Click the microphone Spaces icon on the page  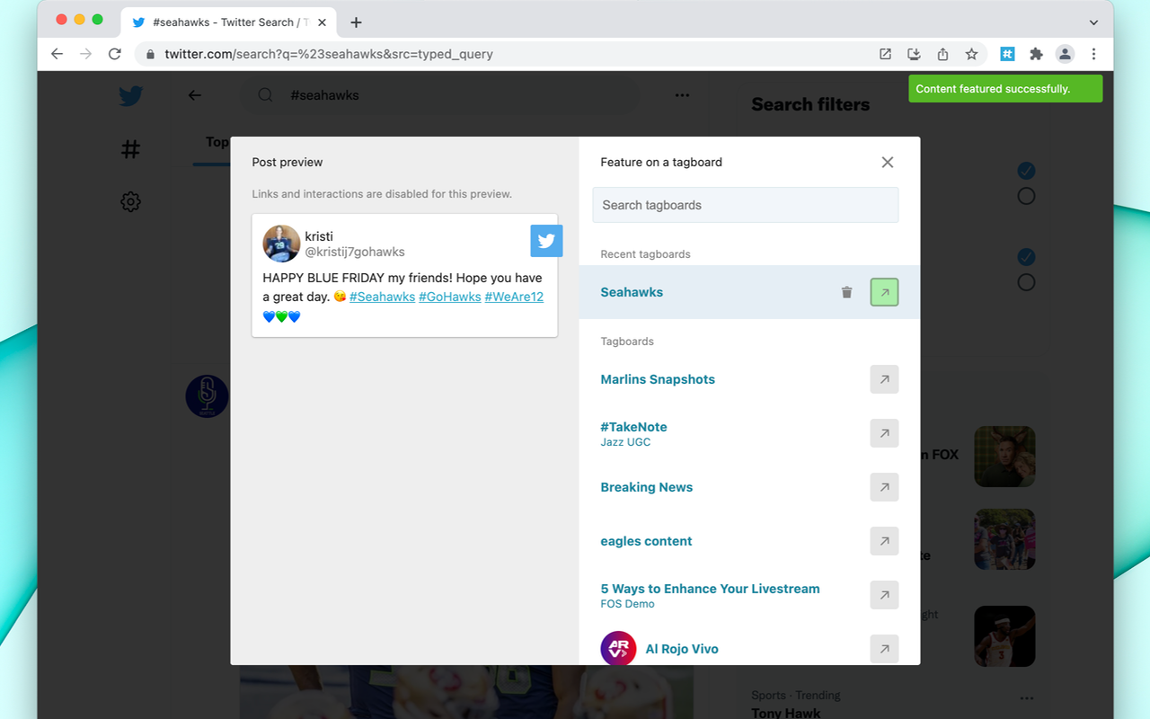(x=207, y=396)
